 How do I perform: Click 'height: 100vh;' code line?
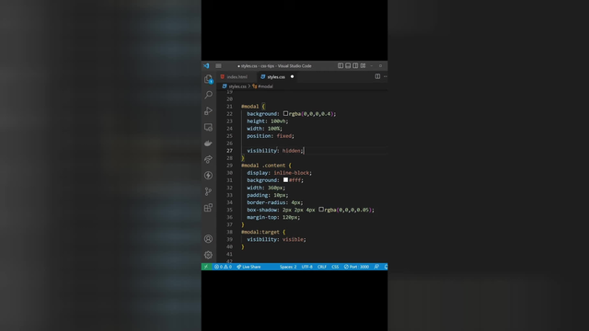pos(268,121)
